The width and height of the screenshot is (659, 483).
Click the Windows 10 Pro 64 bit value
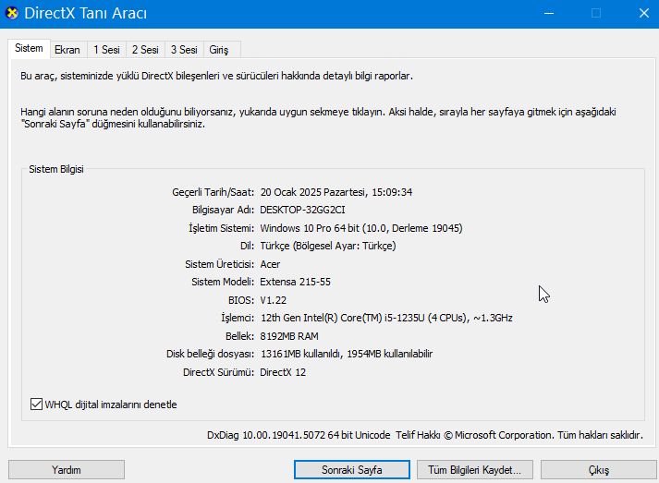[310, 228]
